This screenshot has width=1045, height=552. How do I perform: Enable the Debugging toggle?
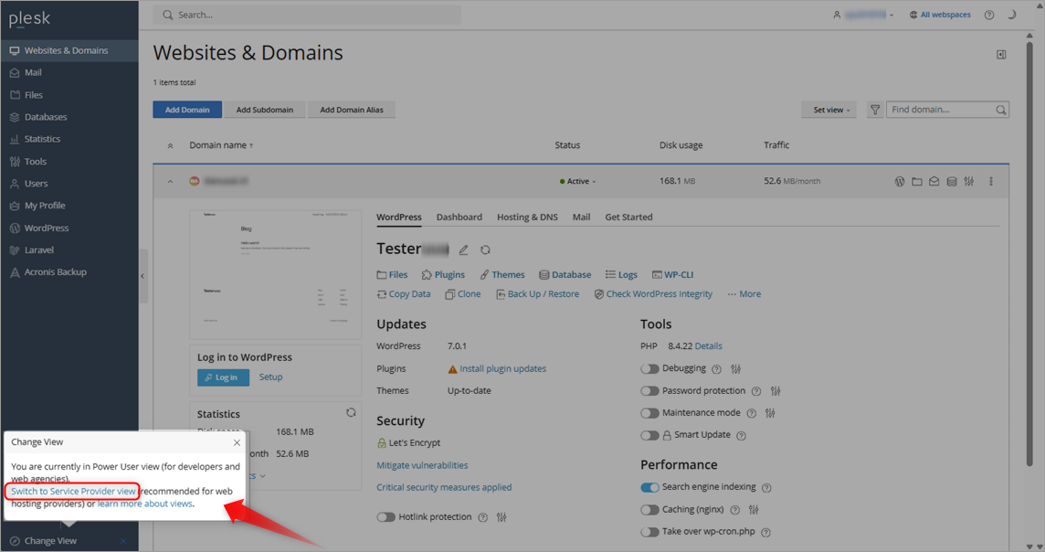[649, 368]
